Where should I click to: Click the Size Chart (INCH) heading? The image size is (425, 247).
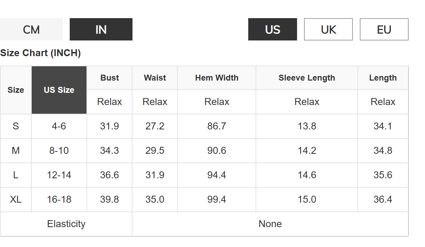40,53
